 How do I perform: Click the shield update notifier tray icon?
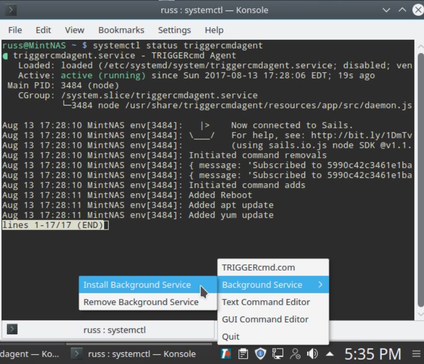[x=261, y=354]
